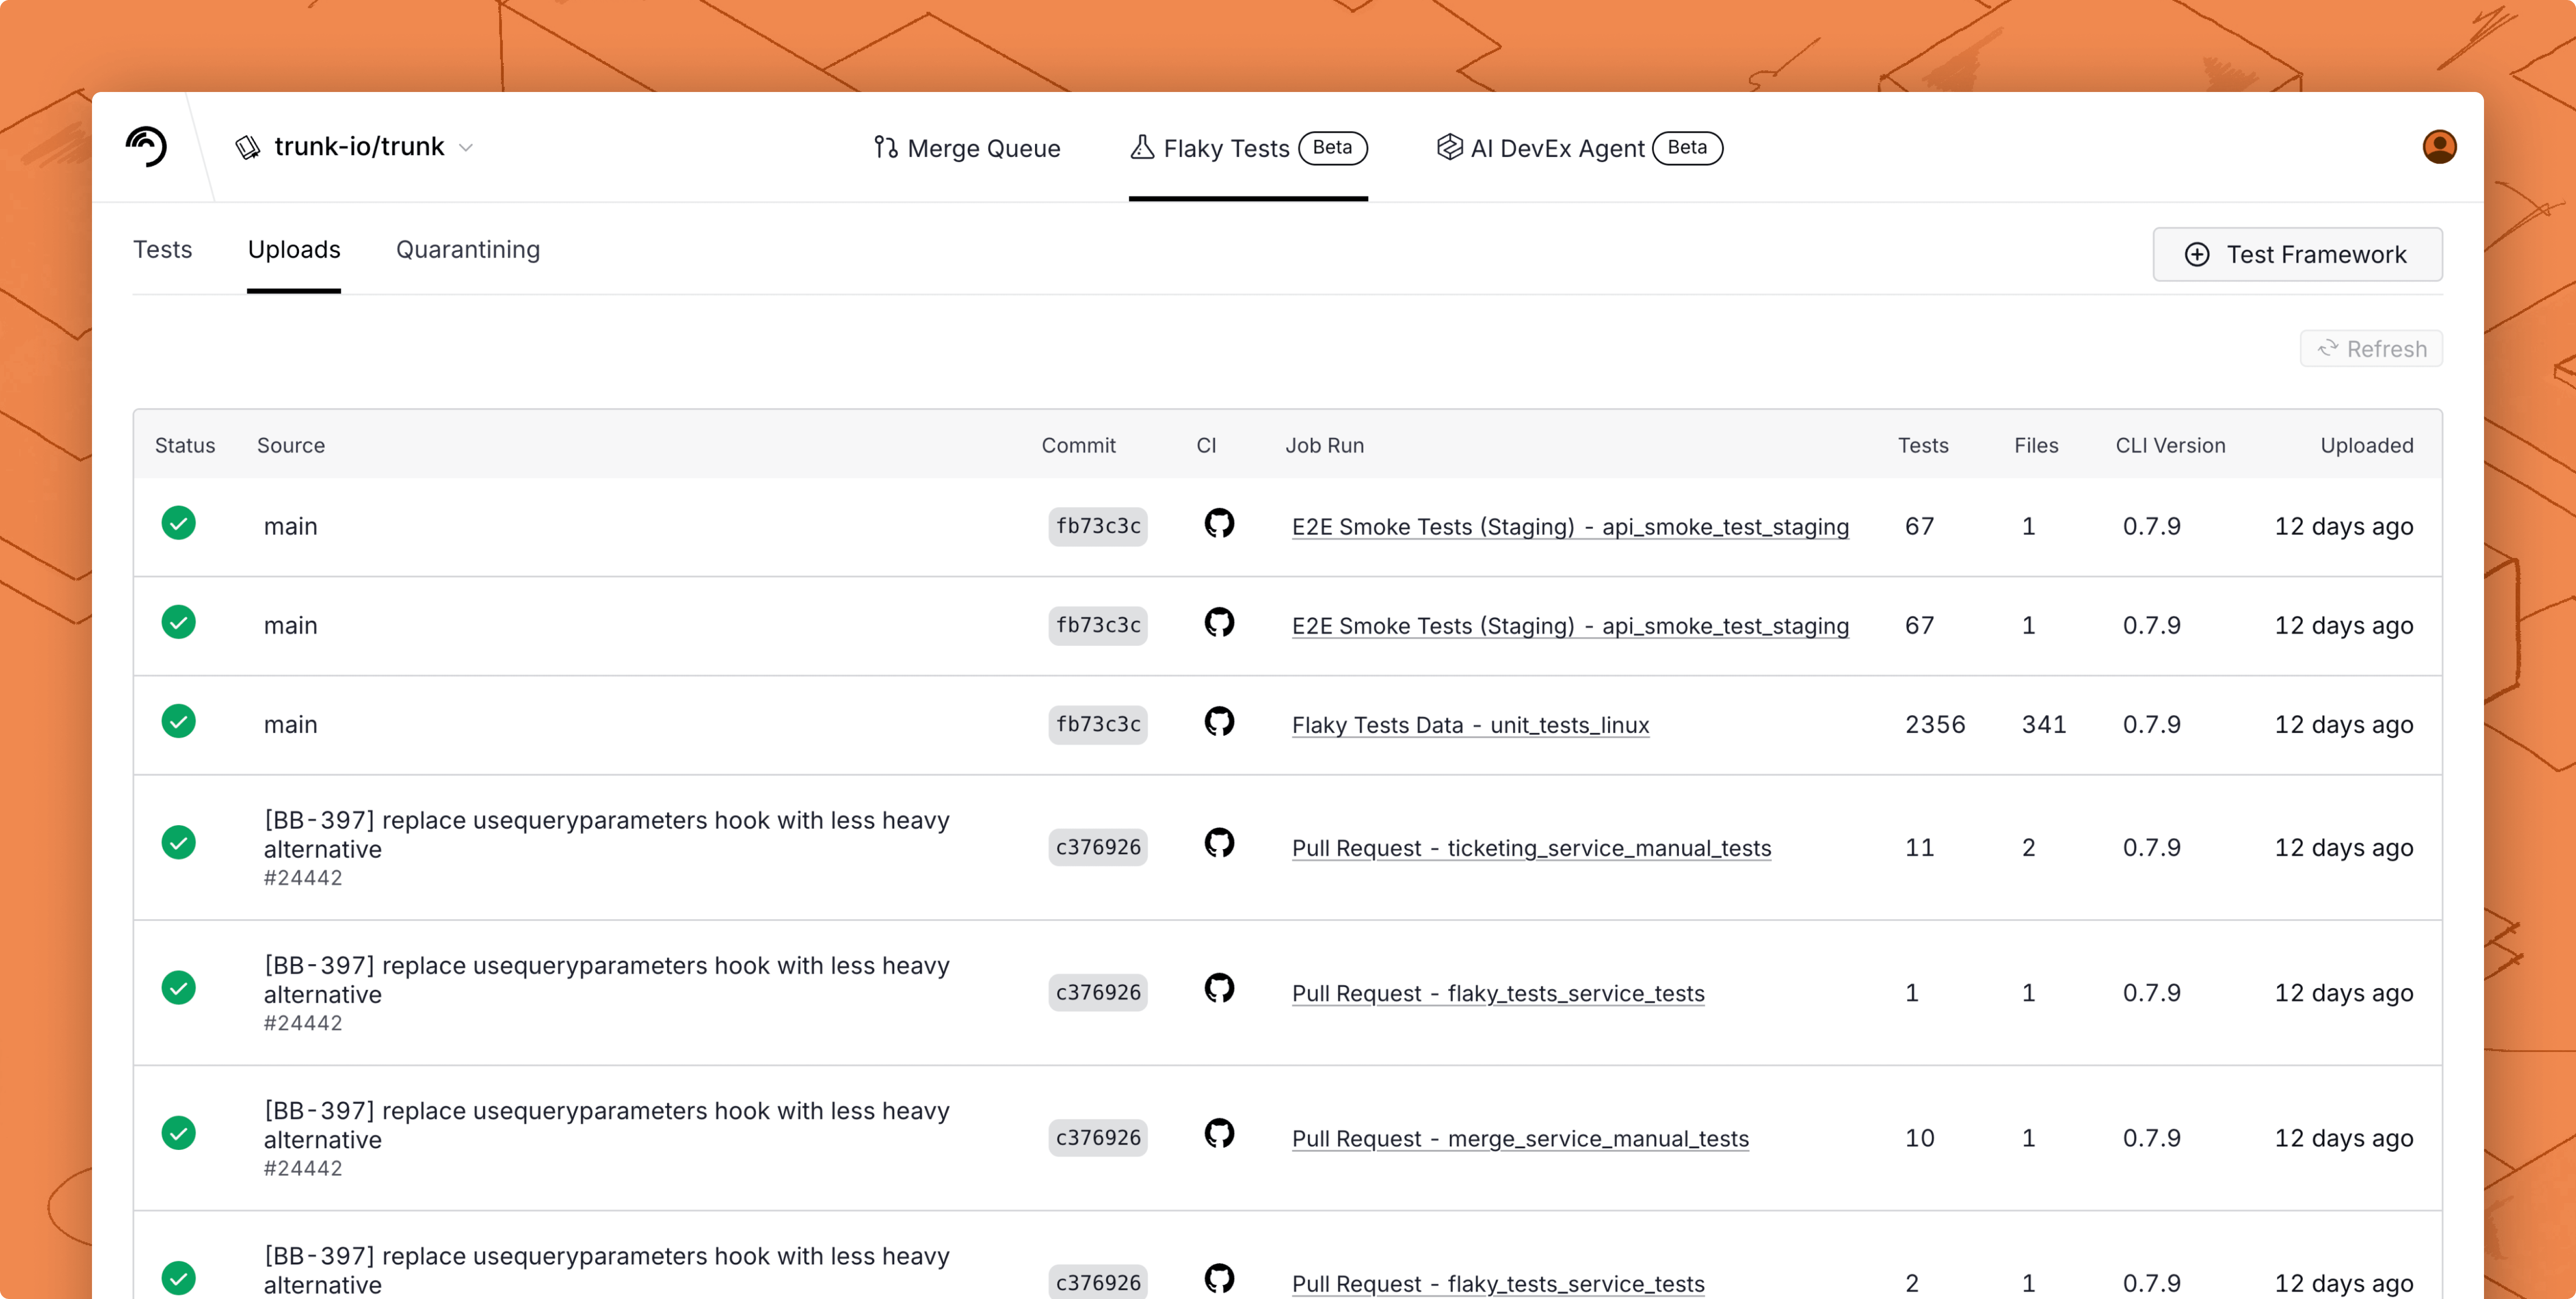Switch to the Quarantining tab
This screenshot has width=2576, height=1299.
467,250
